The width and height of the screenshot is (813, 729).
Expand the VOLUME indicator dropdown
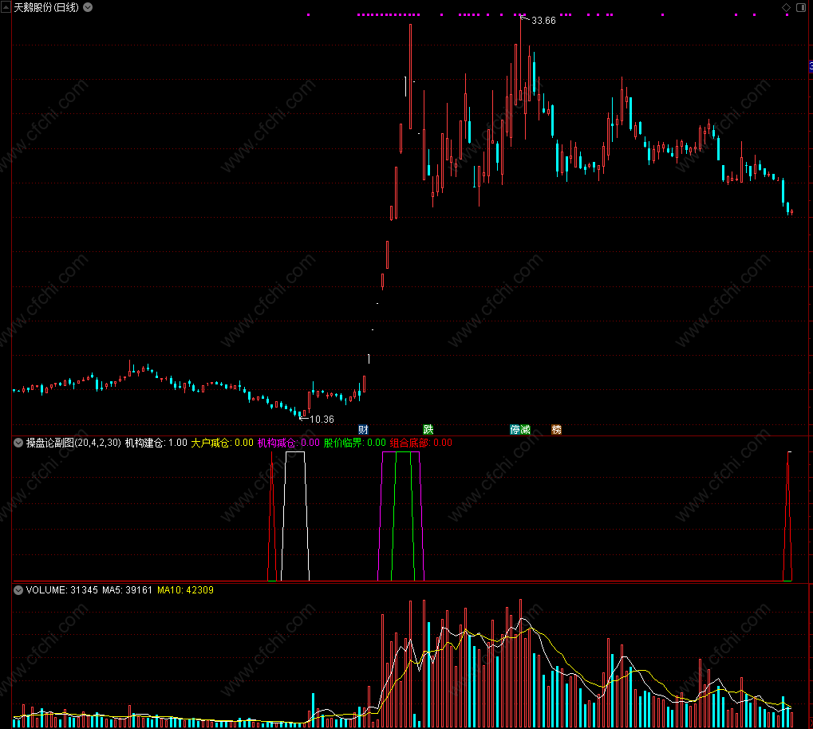point(18,590)
